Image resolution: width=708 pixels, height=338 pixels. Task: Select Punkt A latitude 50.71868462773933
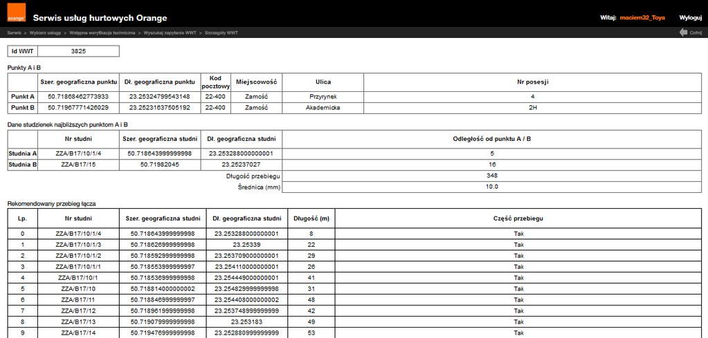tap(79, 97)
